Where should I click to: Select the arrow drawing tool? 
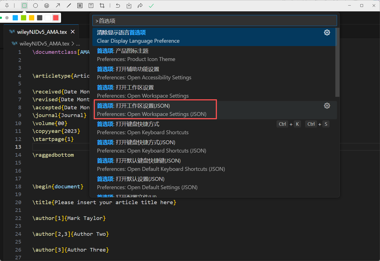58,6
